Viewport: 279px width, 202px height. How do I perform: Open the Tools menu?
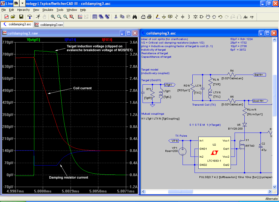tap(60, 10)
